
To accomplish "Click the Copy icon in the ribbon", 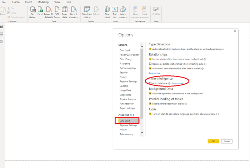I will point(9,13).
